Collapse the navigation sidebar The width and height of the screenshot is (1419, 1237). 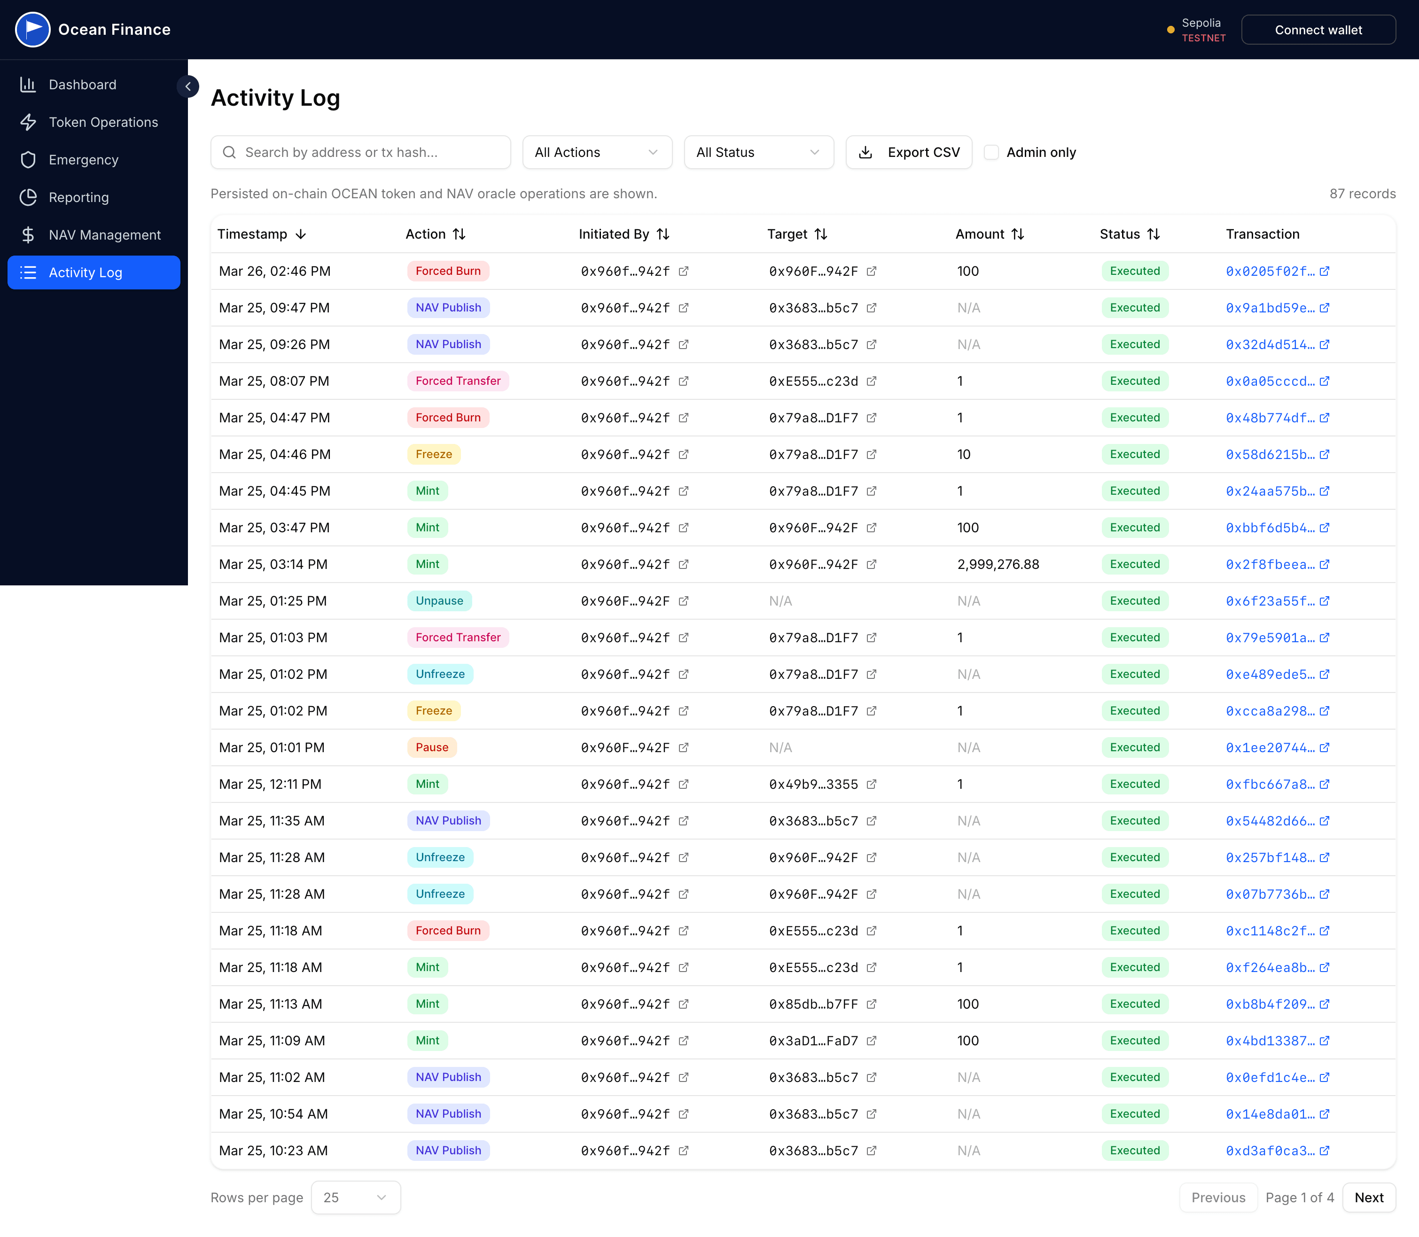coord(187,86)
